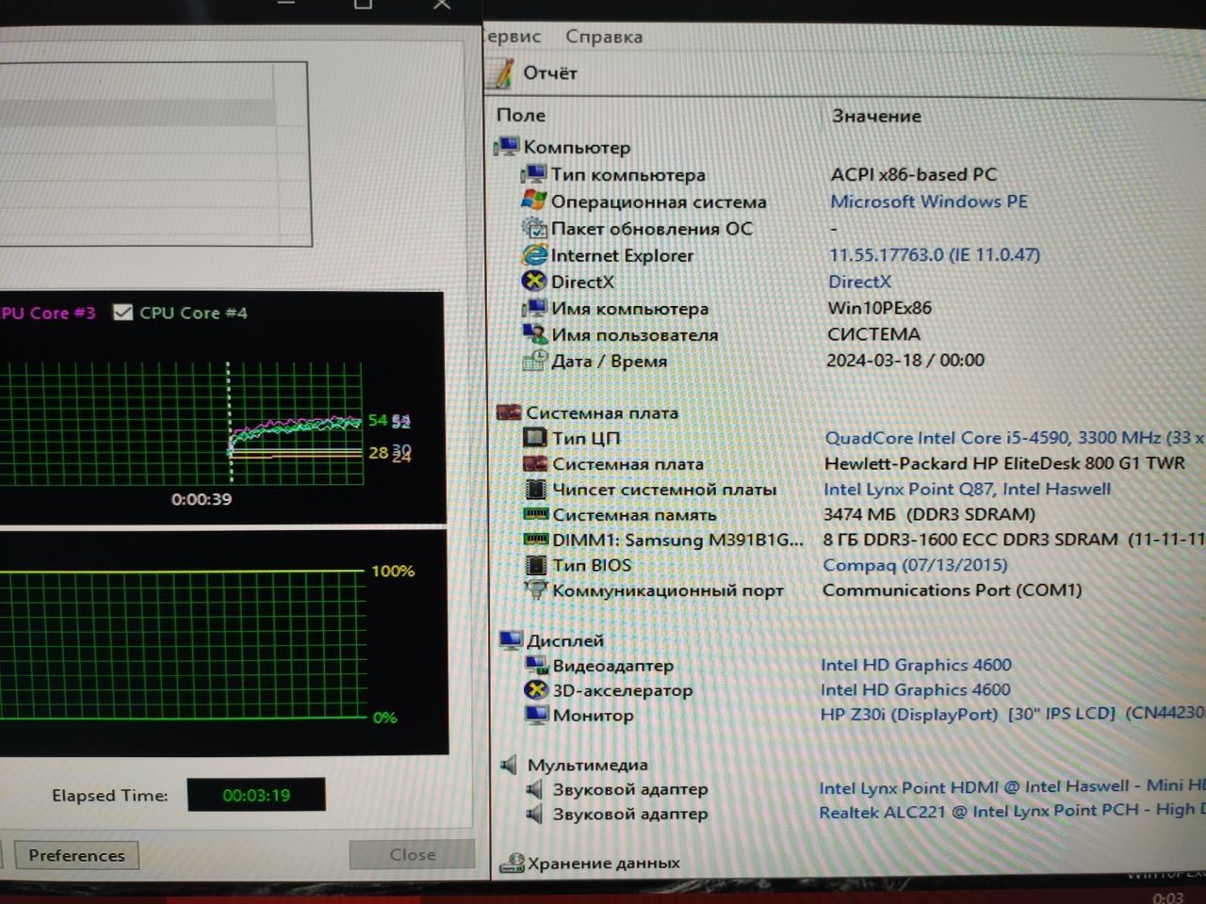Click the Операционная система Windows flag icon
Screen dimensions: 1206x904
click(x=533, y=201)
